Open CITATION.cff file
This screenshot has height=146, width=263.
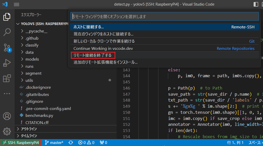tap(37, 123)
